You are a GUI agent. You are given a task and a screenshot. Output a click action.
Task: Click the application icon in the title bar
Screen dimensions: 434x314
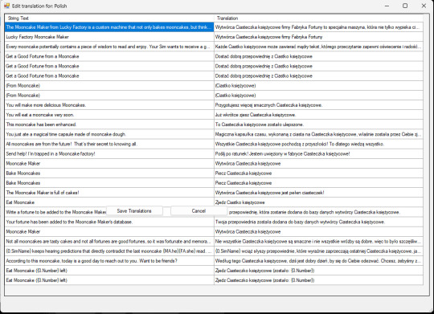click(7, 6)
